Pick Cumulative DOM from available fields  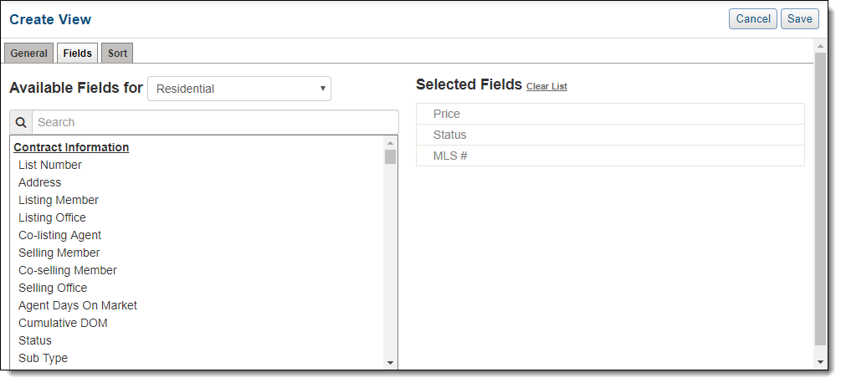pyautogui.click(x=63, y=323)
